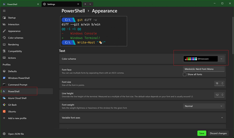The width and height of the screenshot is (234, 138).
Task: Enable the Show all fonts checkbox
Action: click(185, 74)
